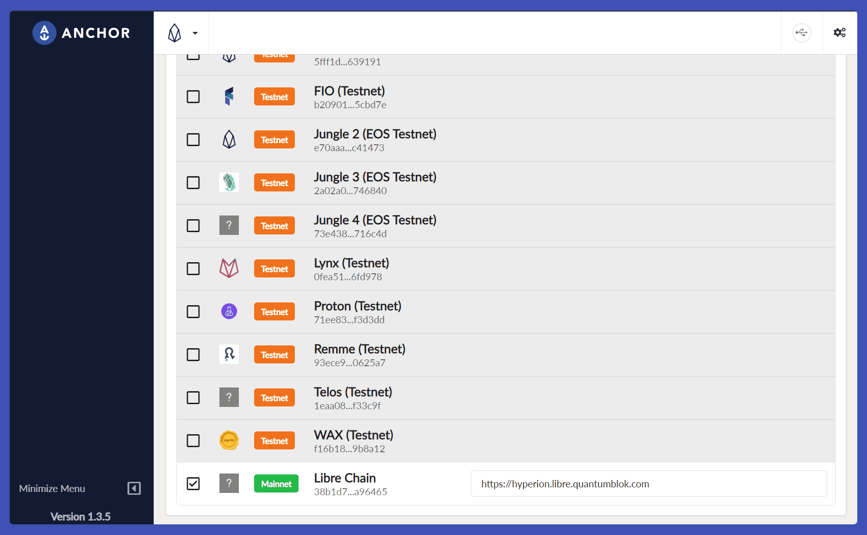Click chain ID 93ece9...0625a7

(x=350, y=363)
